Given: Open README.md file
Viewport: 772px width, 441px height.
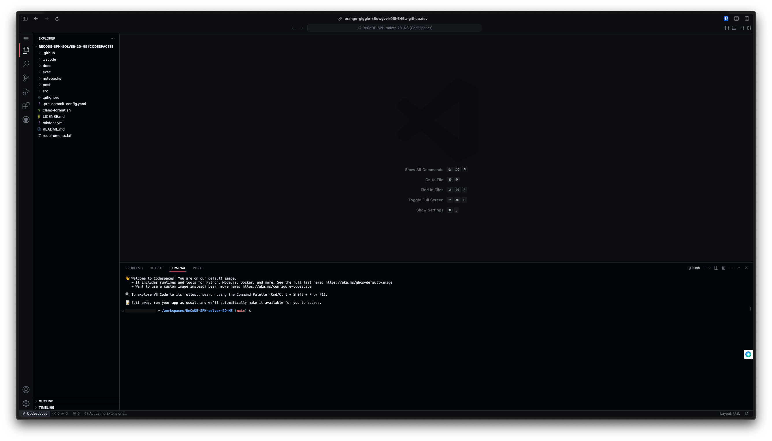Looking at the screenshot, I should tap(76, 129).
